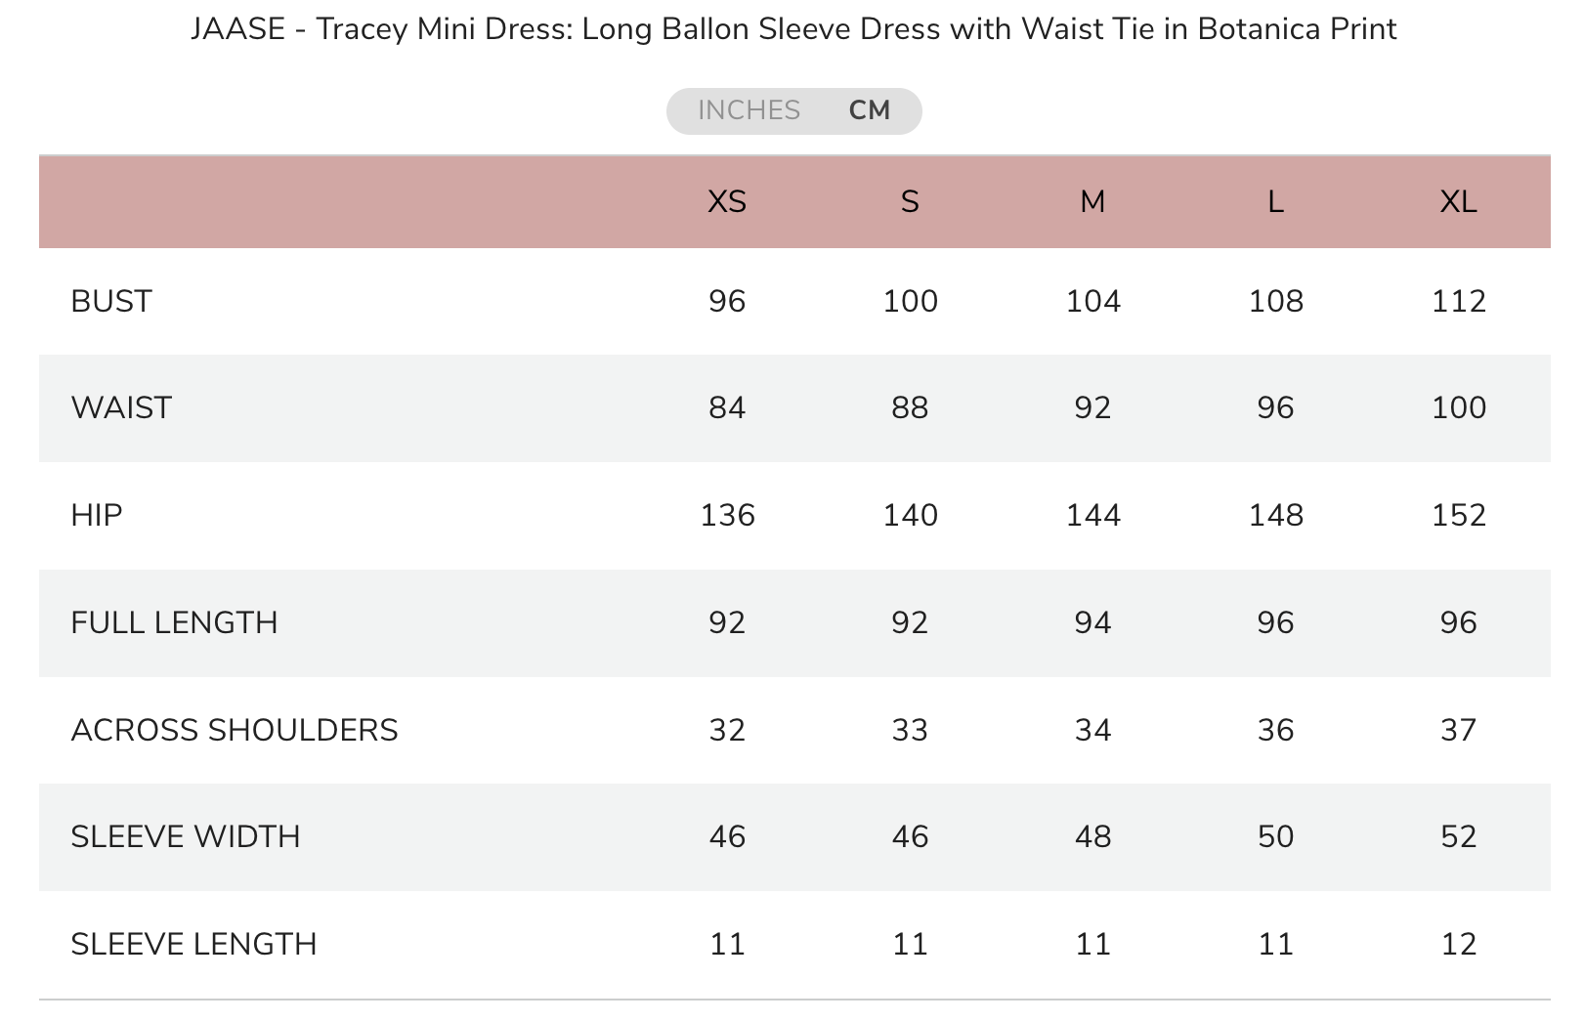Click the M size column header

pyautogui.click(x=1092, y=202)
